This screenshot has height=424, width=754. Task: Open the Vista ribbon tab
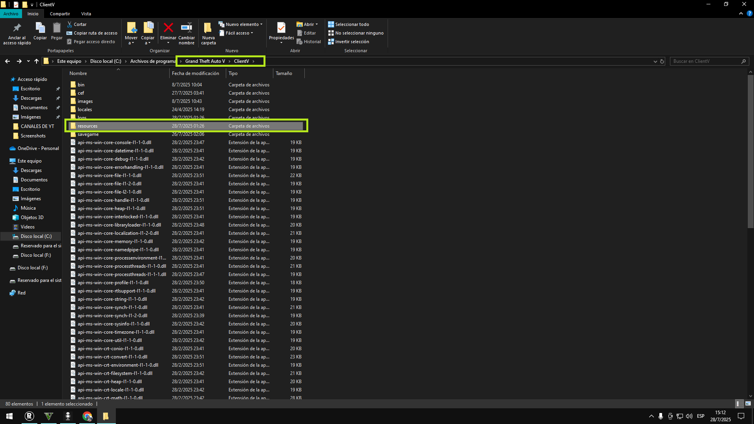click(x=86, y=14)
